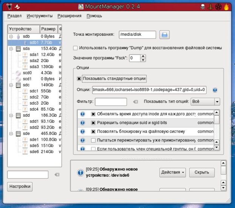Image resolution: width=235 pixels, height=208 pixels.
Task: Click the sdc hard disk icon
Action: (x=18, y=85)
